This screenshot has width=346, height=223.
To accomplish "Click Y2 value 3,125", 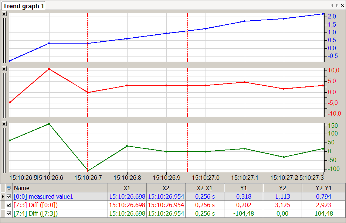I will click(282, 205).
